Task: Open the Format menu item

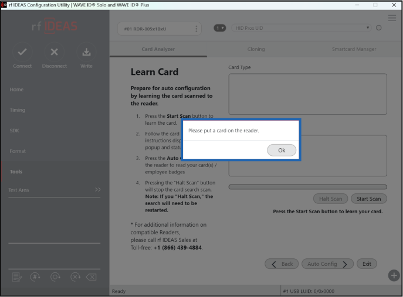Action: (x=18, y=151)
